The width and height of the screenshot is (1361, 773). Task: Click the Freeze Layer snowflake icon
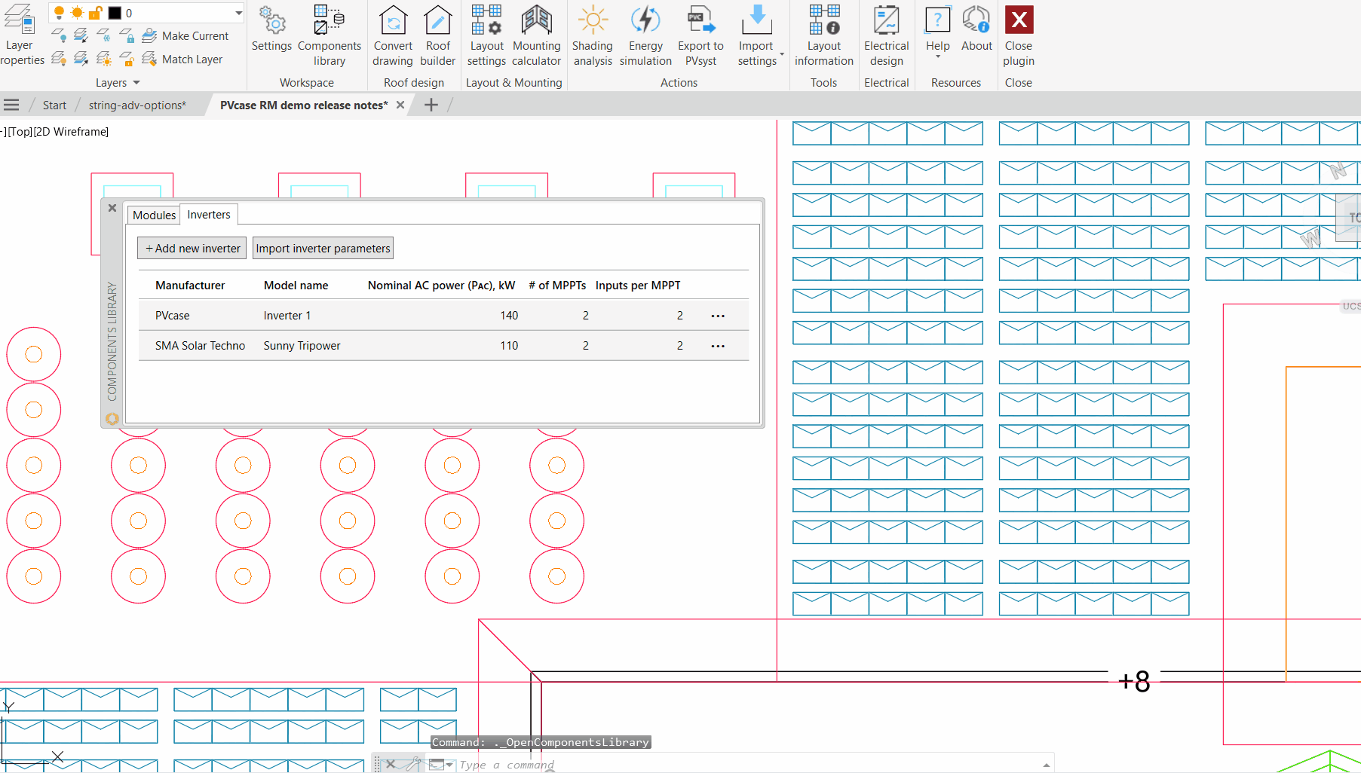pos(104,35)
